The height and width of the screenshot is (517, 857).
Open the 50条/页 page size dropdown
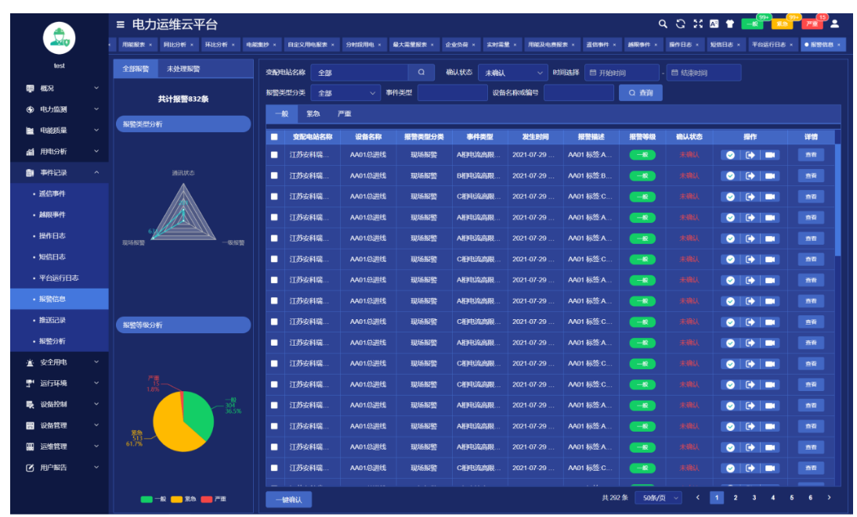pyautogui.click(x=657, y=497)
